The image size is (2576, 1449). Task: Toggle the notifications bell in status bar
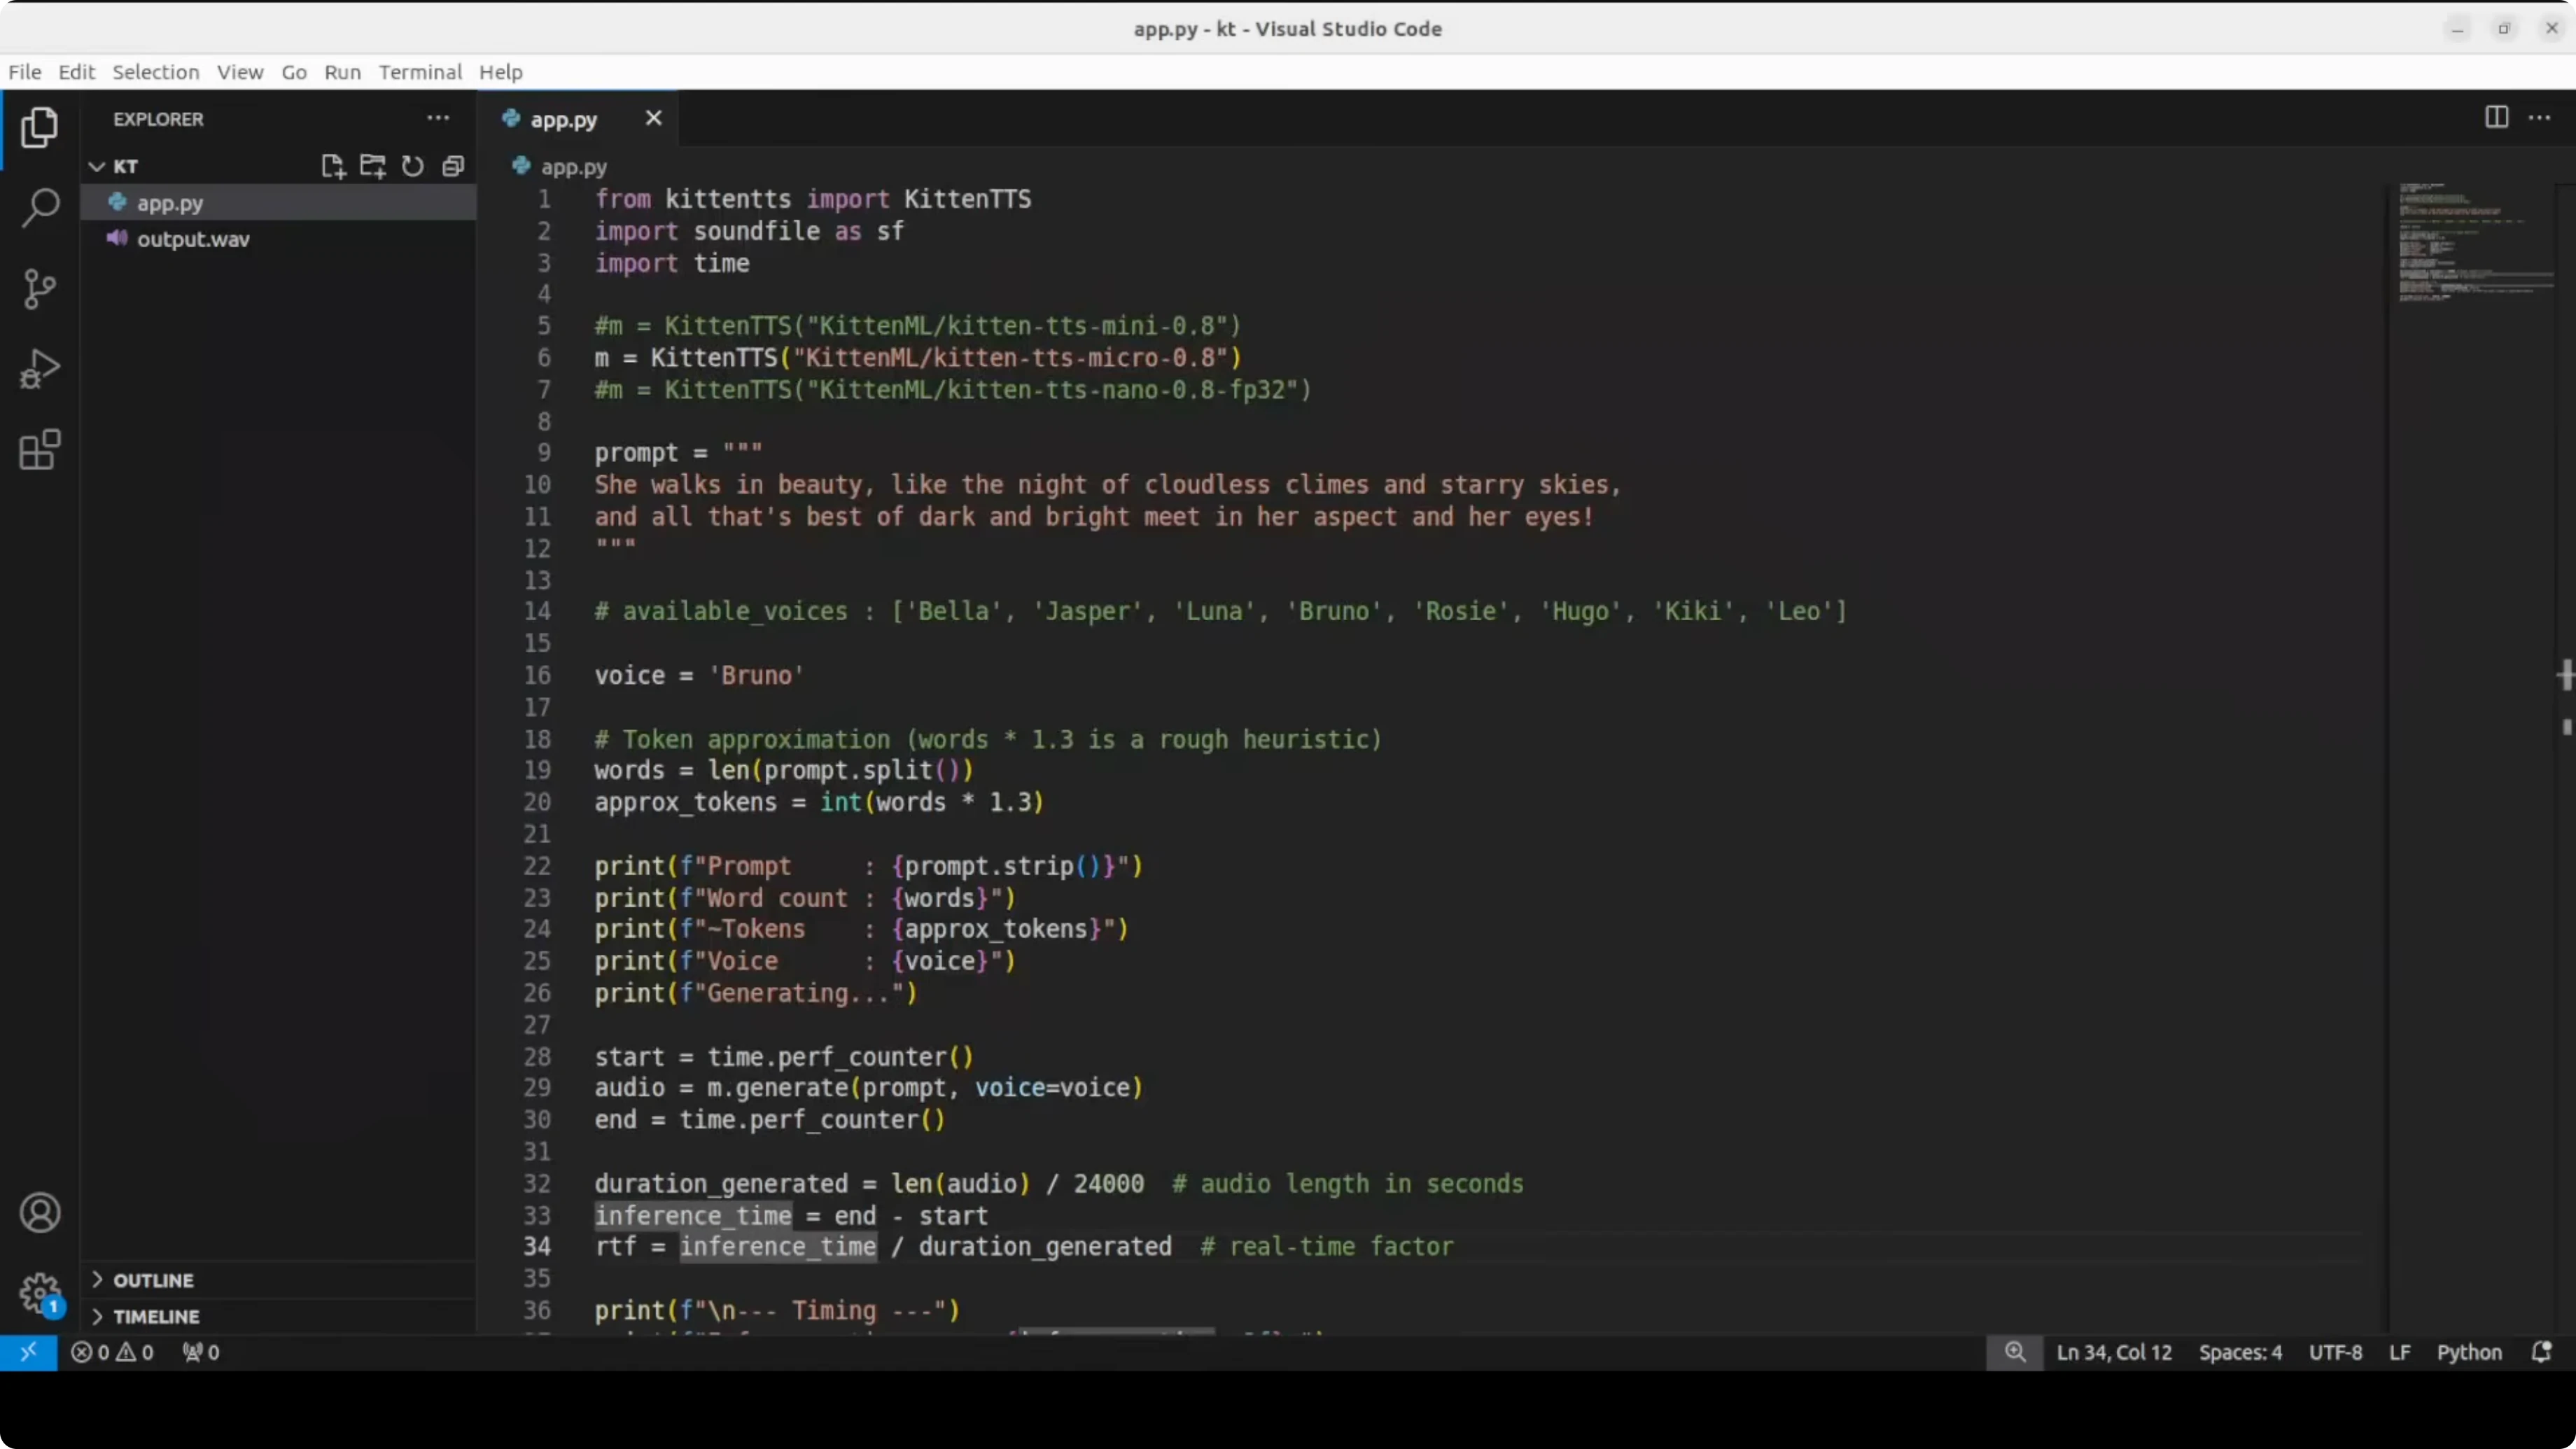pyautogui.click(x=2541, y=1352)
